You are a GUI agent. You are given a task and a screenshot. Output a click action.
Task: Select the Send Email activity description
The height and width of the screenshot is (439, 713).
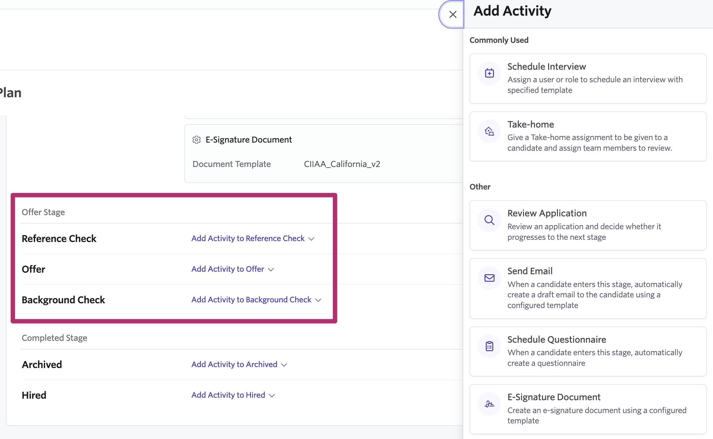[595, 295]
